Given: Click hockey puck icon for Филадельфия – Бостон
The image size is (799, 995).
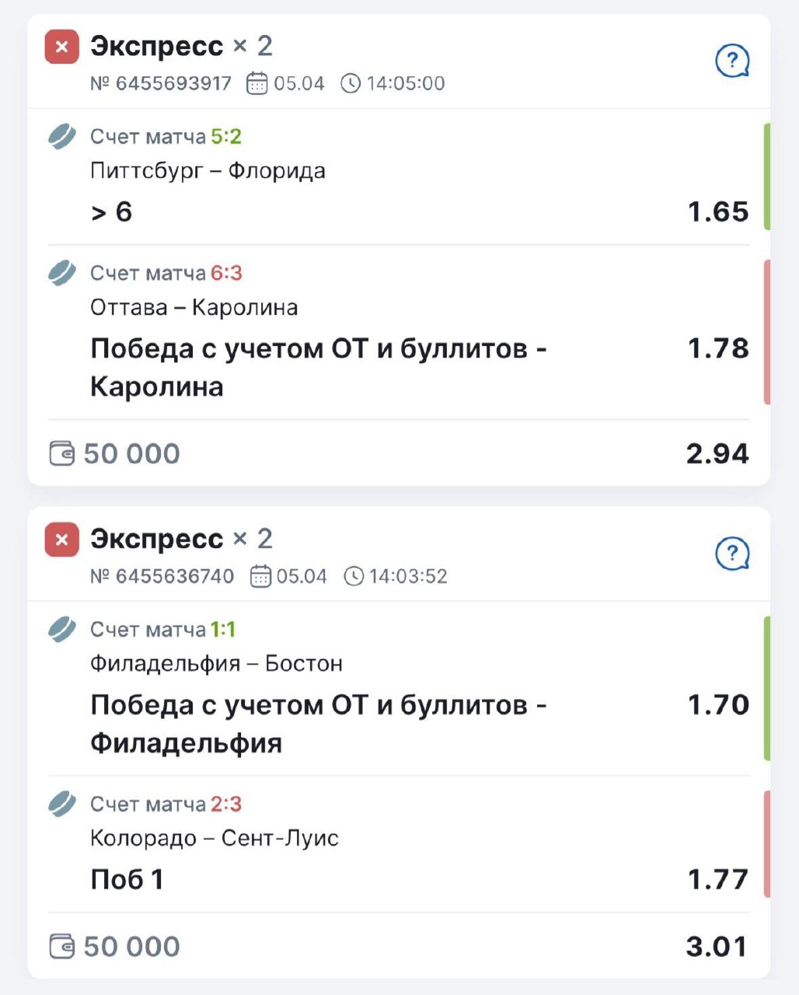Looking at the screenshot, I should click(62, 629).
